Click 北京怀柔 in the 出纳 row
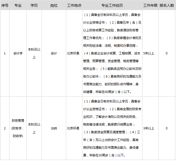Viewport: 176px width, 161px height. [x=73, y=128]
